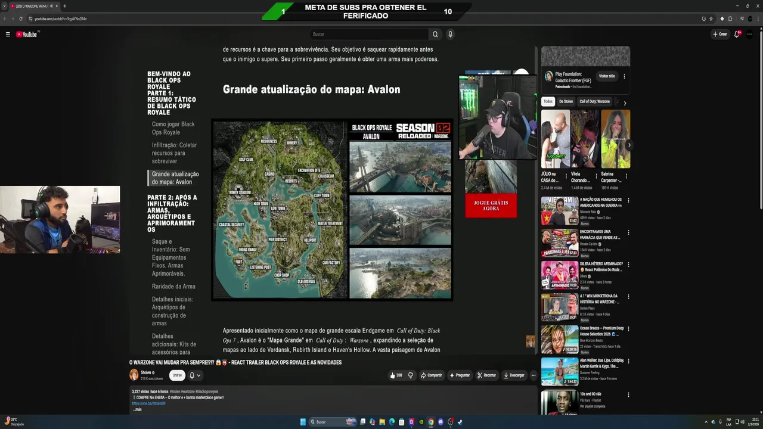Screen dimensions: 763x429
Task: Open Ocean Breeze Deep House video
Action: (560, 340)
